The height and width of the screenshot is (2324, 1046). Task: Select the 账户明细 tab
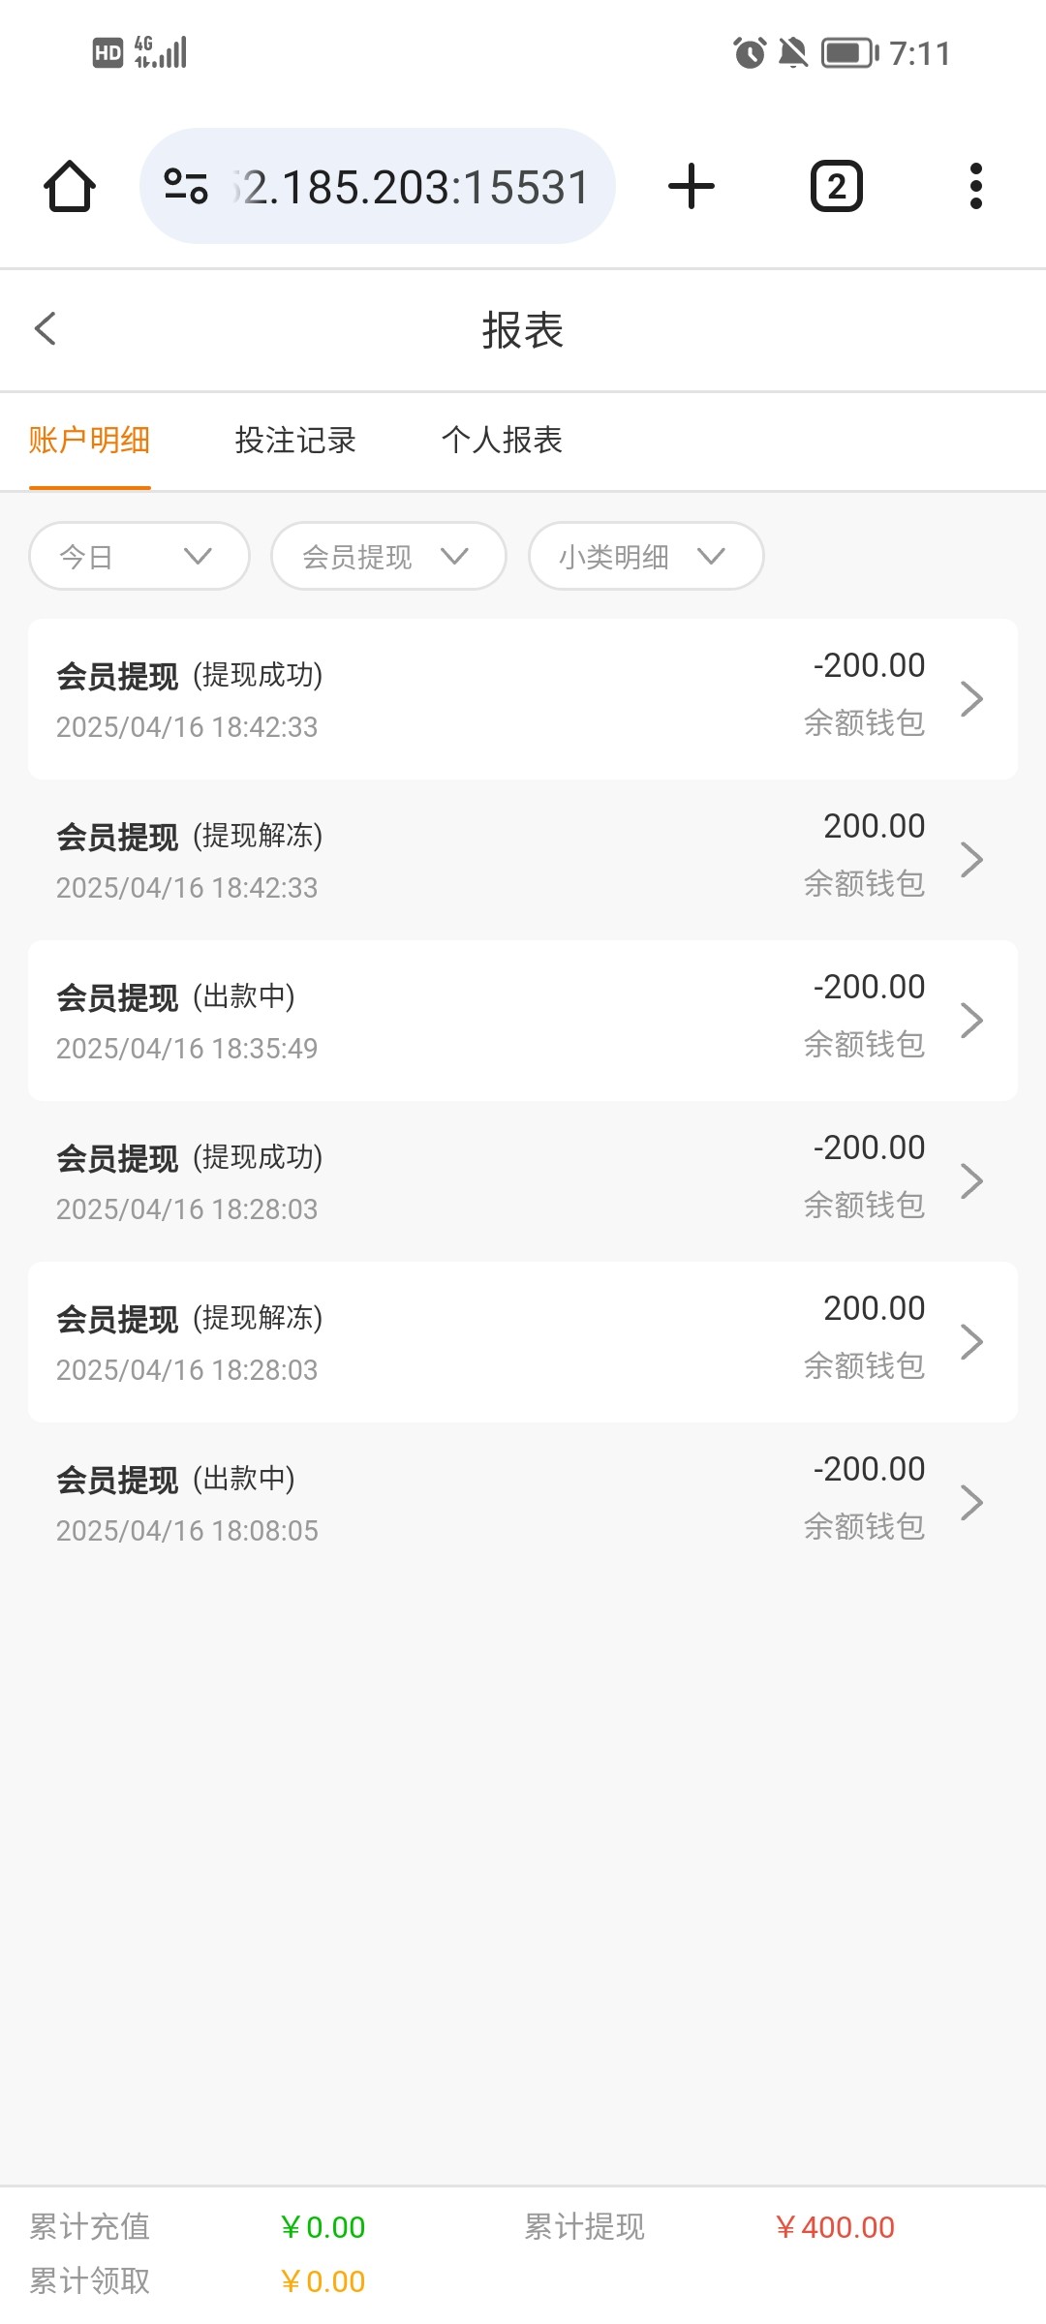click(89, 441)
